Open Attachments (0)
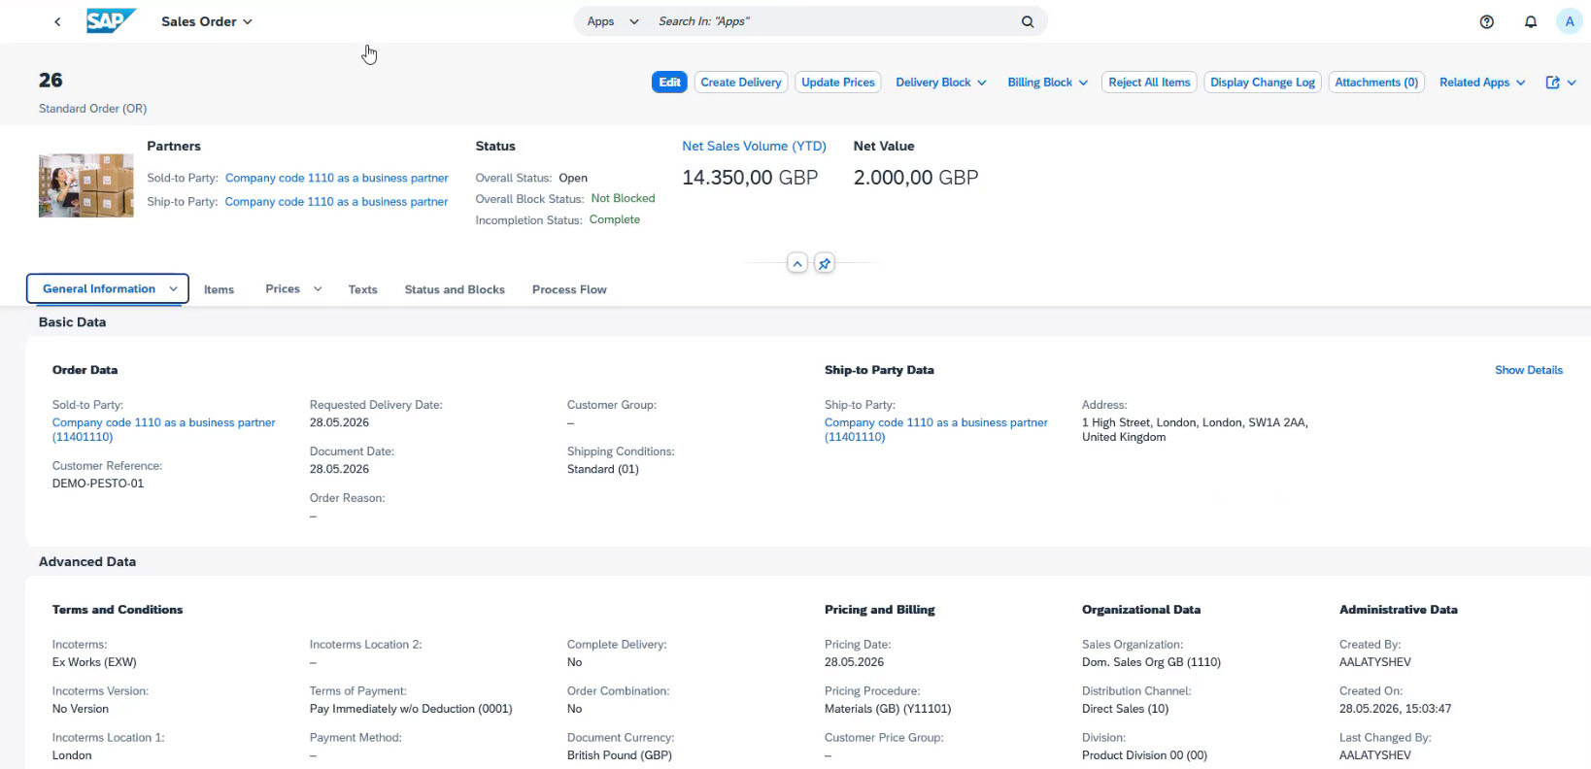The width and height of the screenshot is (1591, 769). pyautogui.click(x=1376, y=83)
